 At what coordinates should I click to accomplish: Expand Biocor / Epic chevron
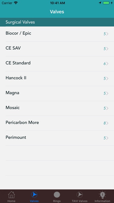click(x=107, y=34)
